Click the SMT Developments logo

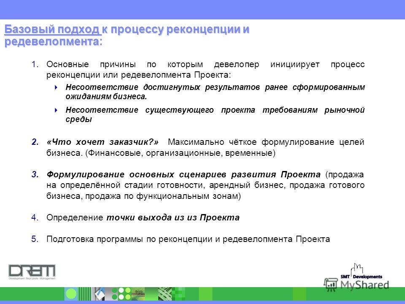pyautogui.click(x=361, y=271)
